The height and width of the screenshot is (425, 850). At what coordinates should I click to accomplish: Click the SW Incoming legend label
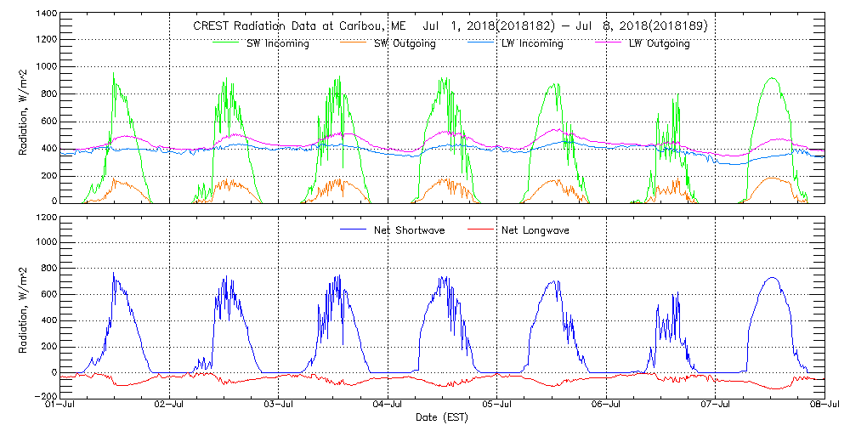pos(275,44)
